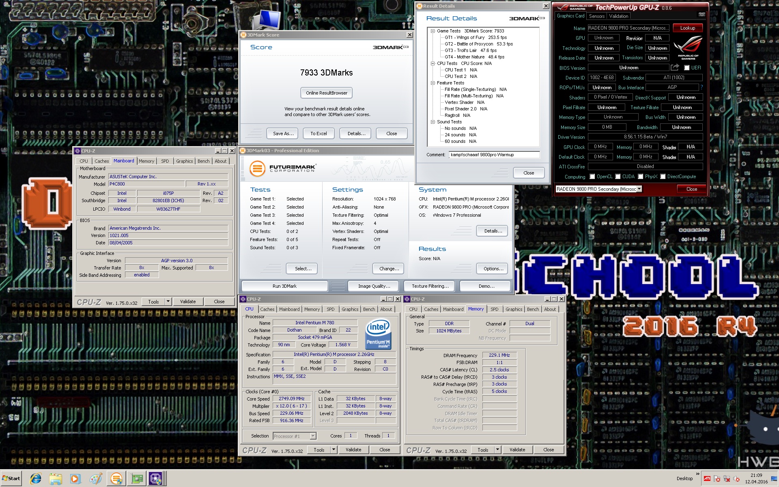Toggle the CUDA checkbox
This screenshot has height=487, width=779.
pos(618,177)
